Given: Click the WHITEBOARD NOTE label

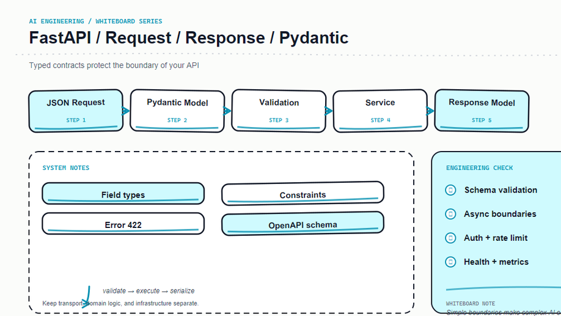Looking at the screenshot, I should (471, 304).
